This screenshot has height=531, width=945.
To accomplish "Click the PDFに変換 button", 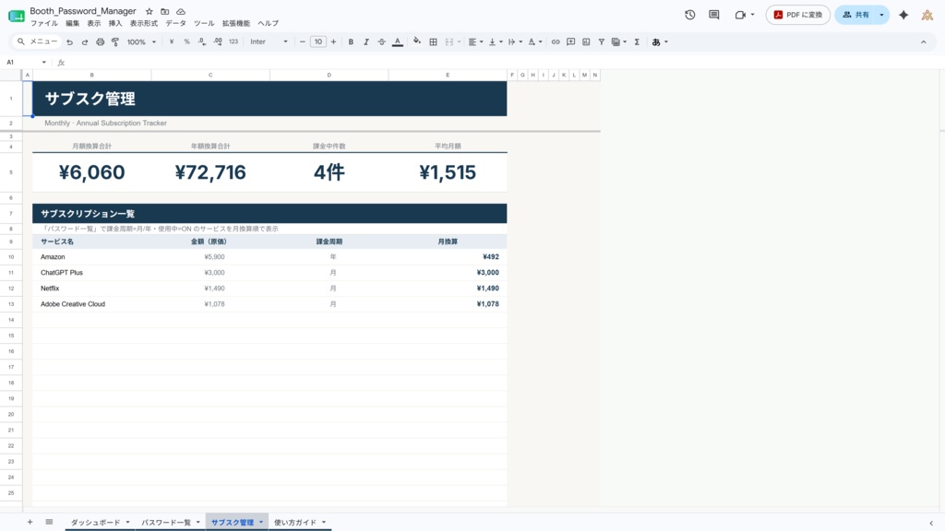I will [x=798, y=15].
